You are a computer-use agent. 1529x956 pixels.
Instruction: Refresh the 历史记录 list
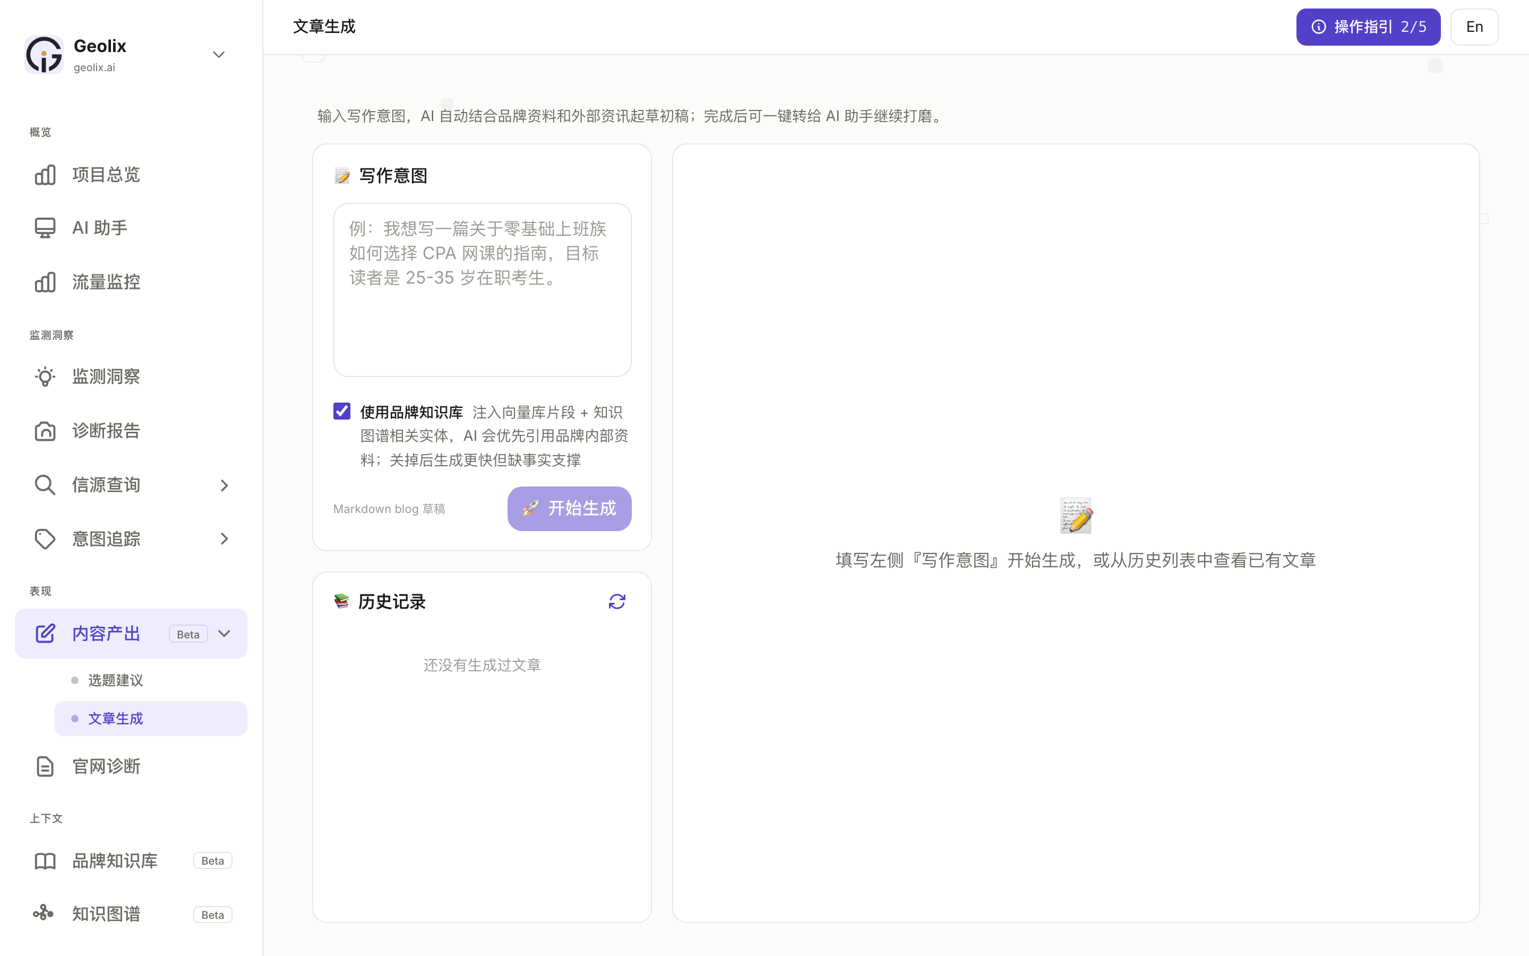click(617, 601)
